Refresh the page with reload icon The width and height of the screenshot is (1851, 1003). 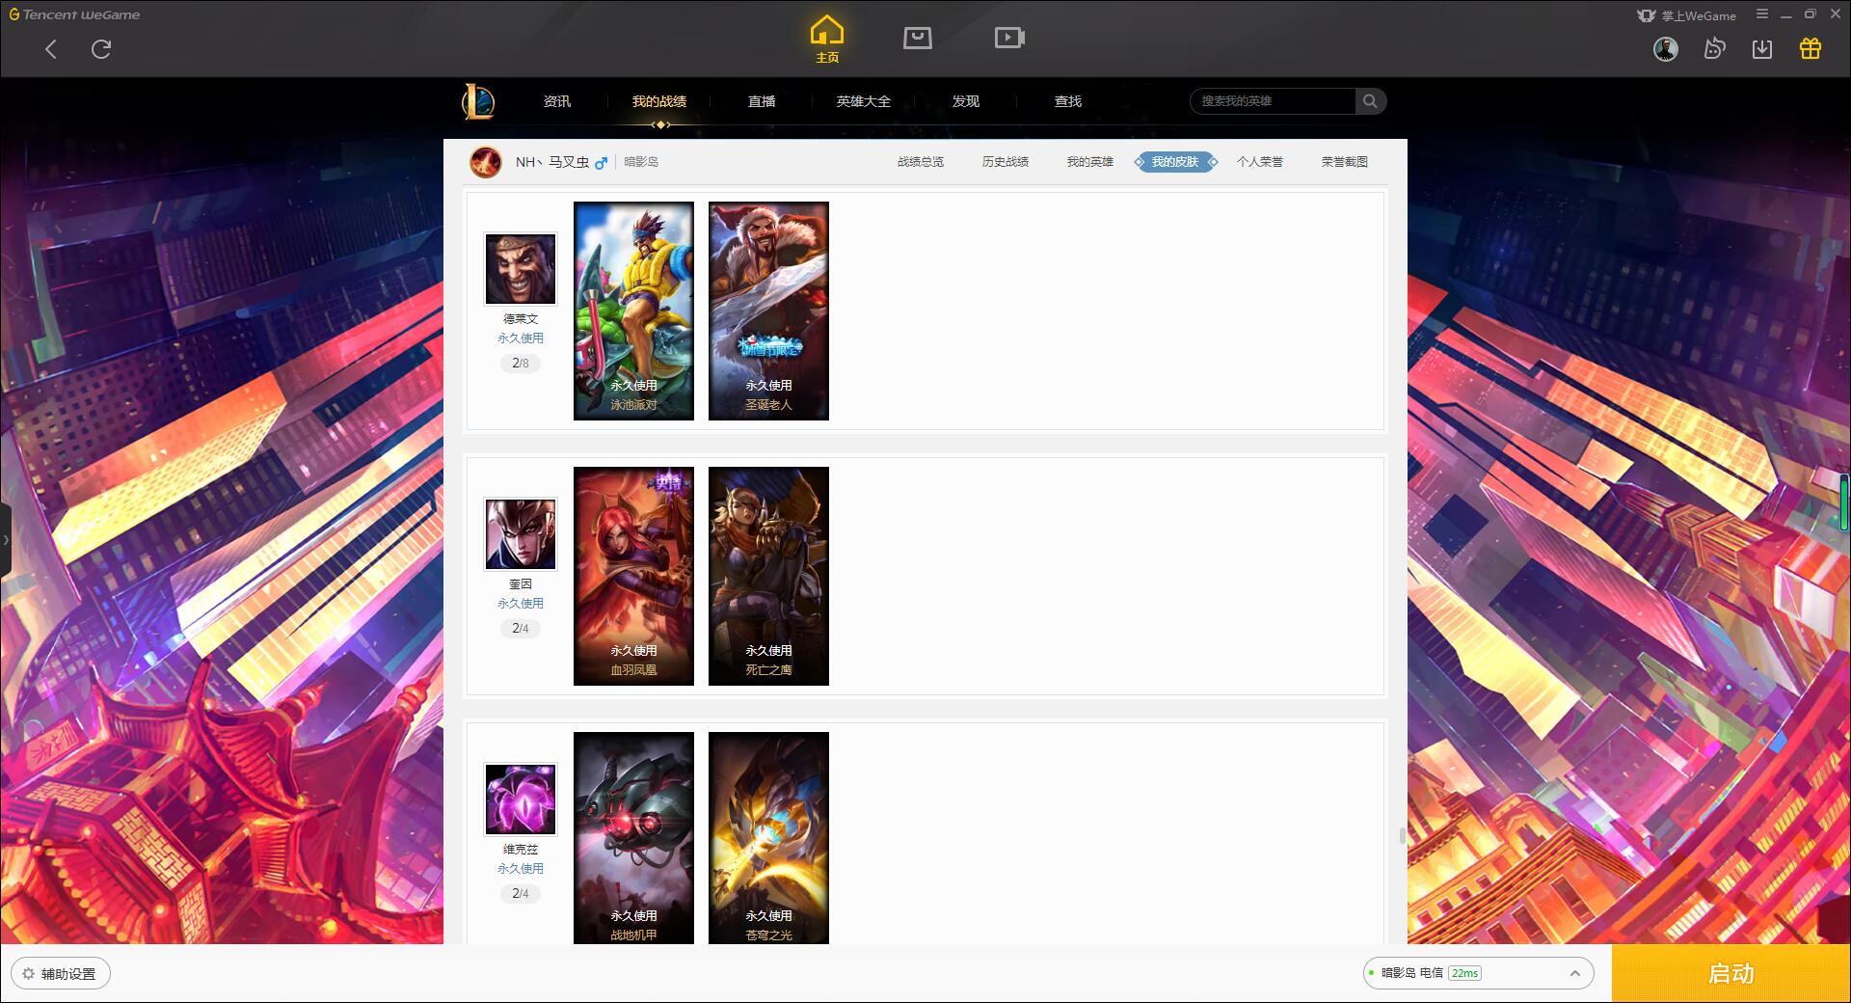tap(101, 49)
